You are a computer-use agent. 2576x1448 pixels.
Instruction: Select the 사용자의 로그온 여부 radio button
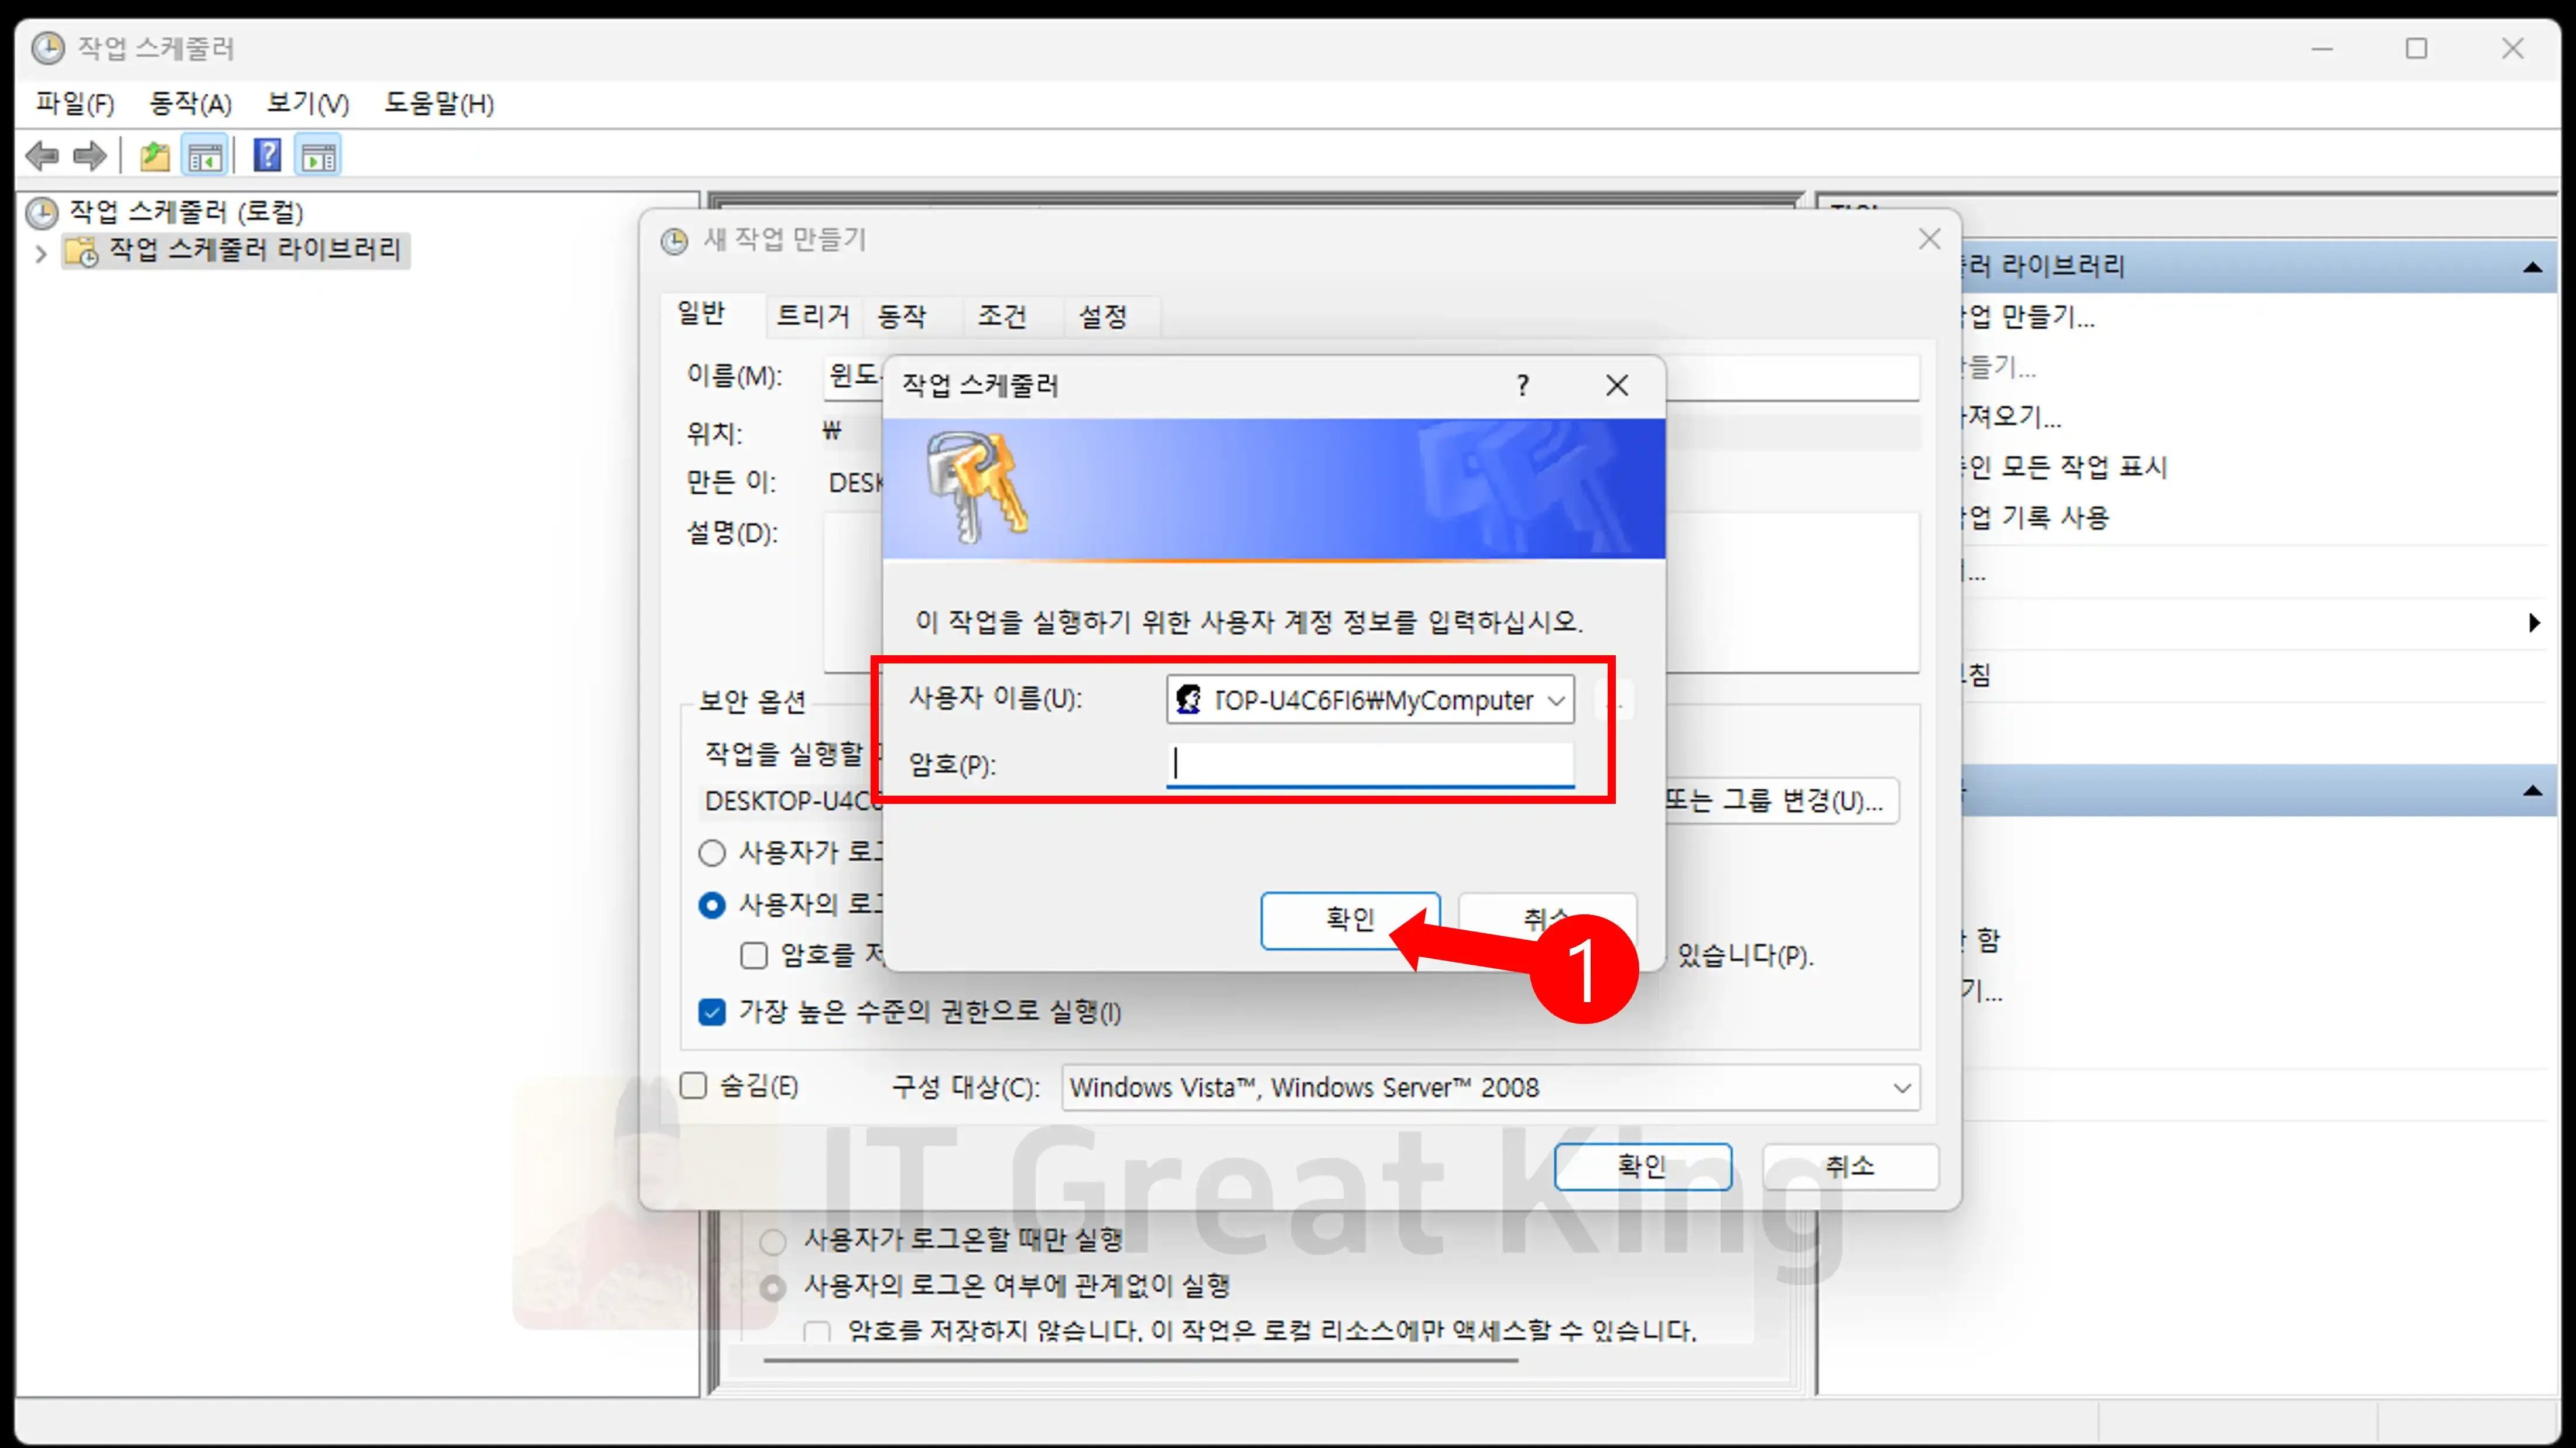(x=712, y=906)
